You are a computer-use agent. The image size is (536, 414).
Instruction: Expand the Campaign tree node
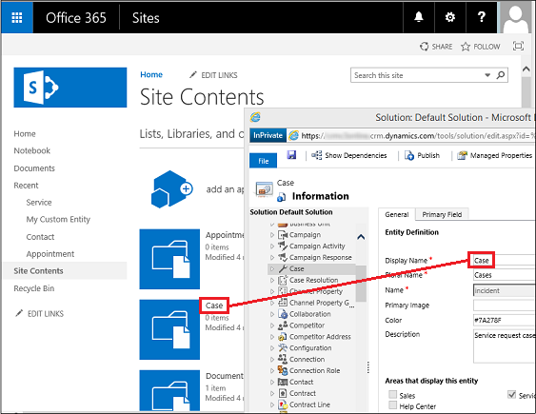(272, 235)
